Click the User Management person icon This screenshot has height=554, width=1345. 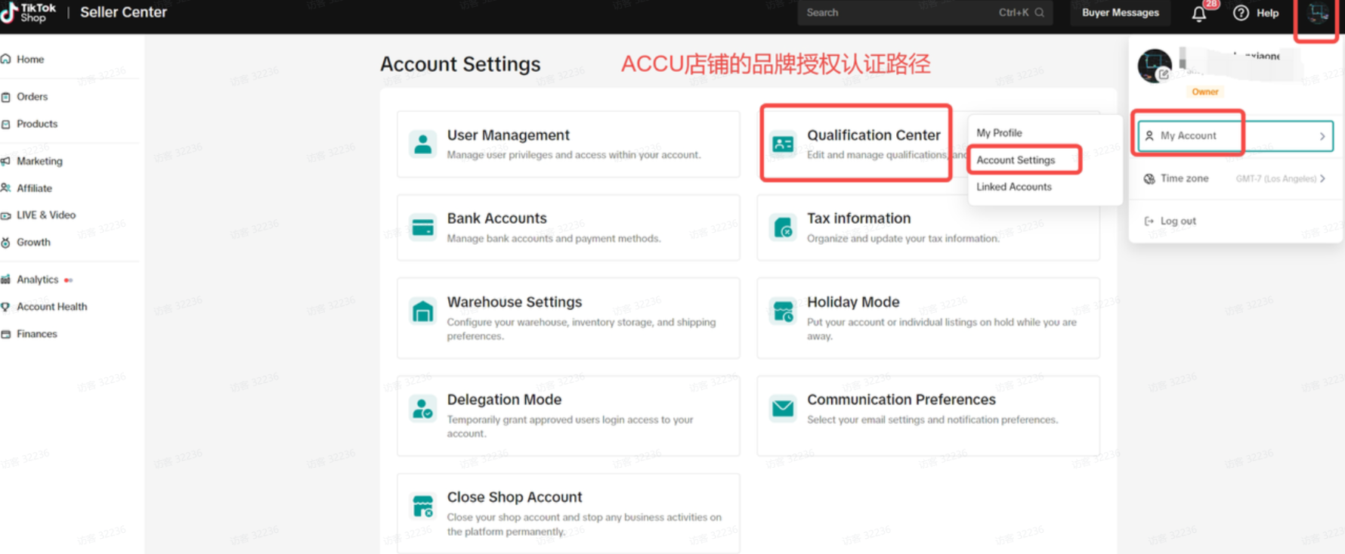point(422,144)
